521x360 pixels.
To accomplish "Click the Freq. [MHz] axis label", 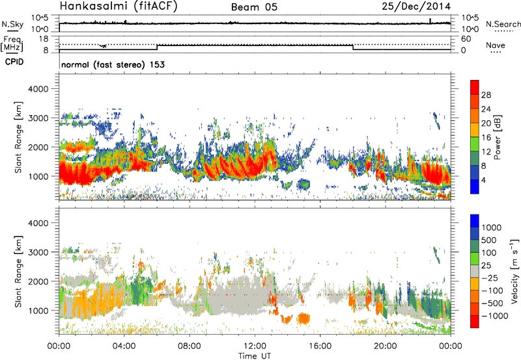I will 12,44.
